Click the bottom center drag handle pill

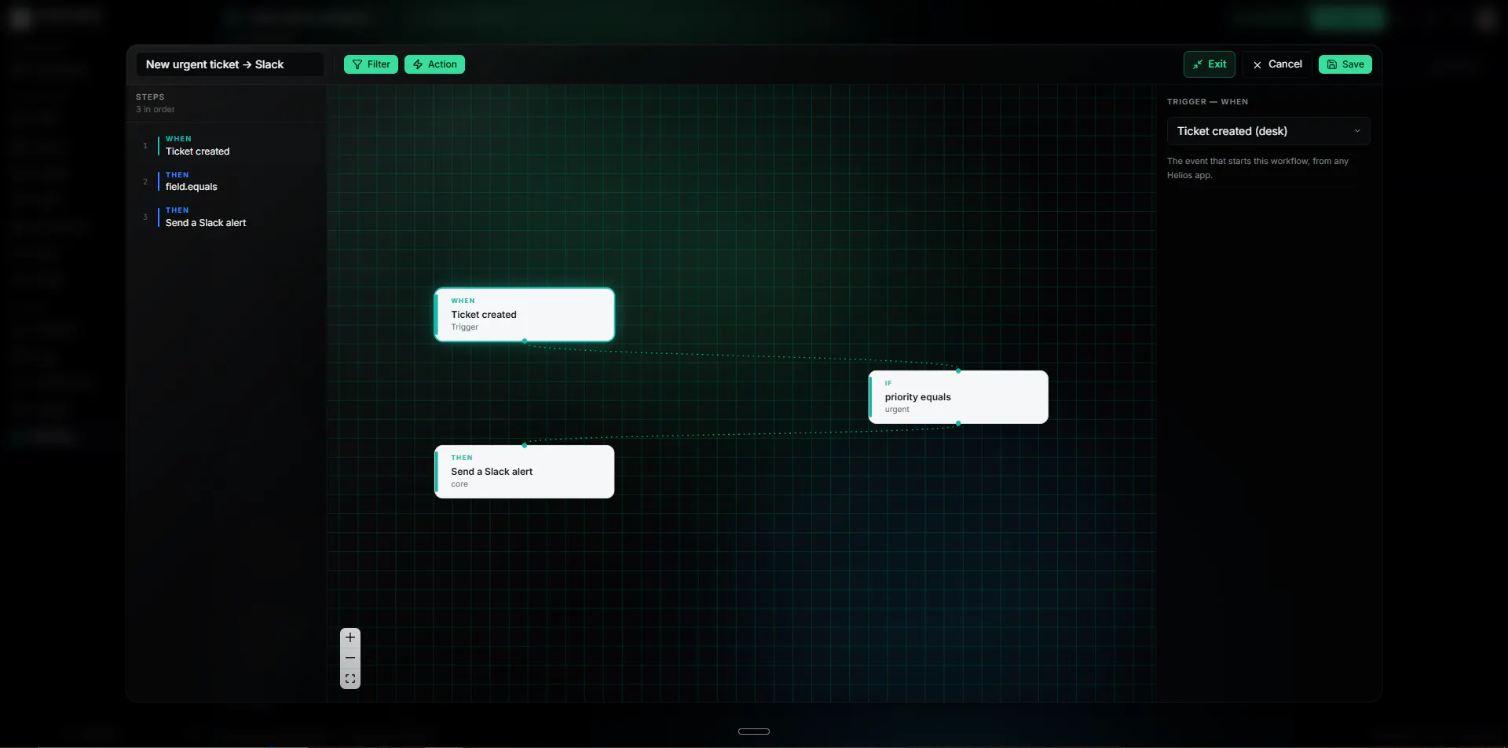coord(754,732)
